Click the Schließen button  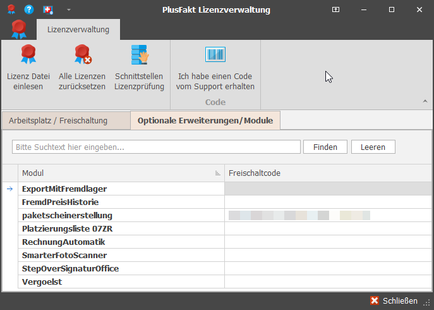pos(394,301)
